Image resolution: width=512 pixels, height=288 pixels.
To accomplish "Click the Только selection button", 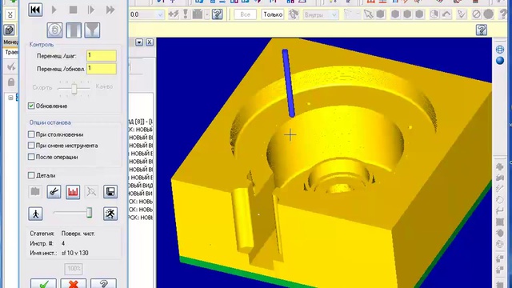I will pos(273,14).
